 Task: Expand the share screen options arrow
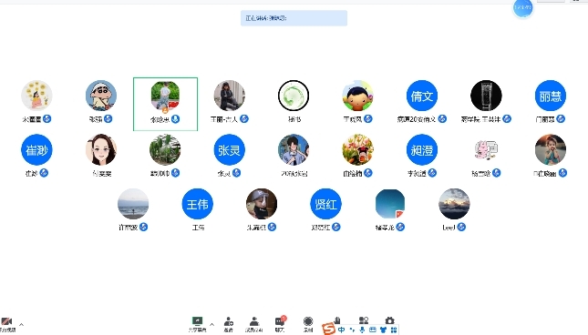pos(211,324)
